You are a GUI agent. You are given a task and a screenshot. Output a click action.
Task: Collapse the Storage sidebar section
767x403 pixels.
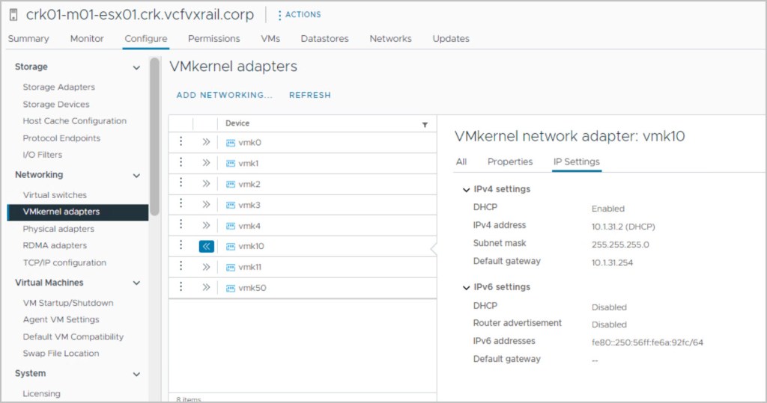136,67
